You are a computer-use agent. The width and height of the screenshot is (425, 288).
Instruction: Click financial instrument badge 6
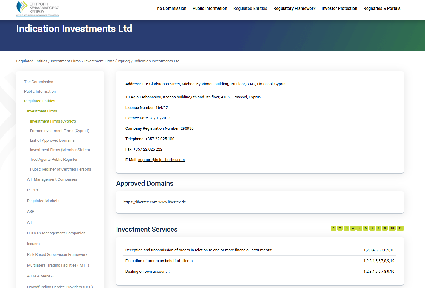coord(366,228)
